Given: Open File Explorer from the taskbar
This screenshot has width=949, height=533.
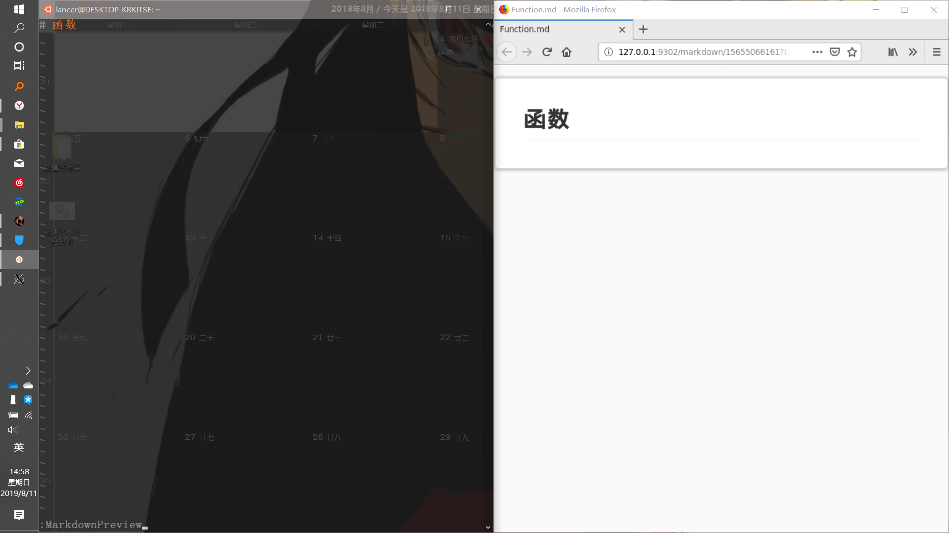Looking at the screenshot, I should point(19,125).
